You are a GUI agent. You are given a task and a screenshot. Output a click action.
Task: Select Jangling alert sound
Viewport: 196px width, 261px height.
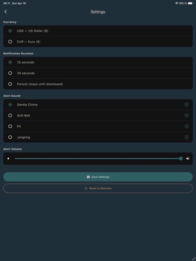98,137
